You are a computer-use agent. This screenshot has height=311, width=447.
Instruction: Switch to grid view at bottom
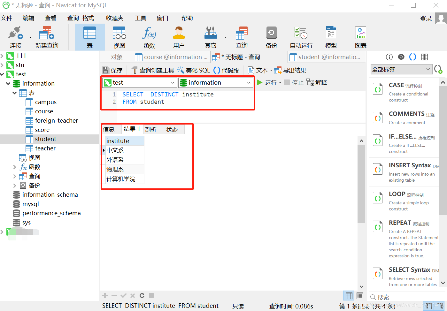(349, 296)
